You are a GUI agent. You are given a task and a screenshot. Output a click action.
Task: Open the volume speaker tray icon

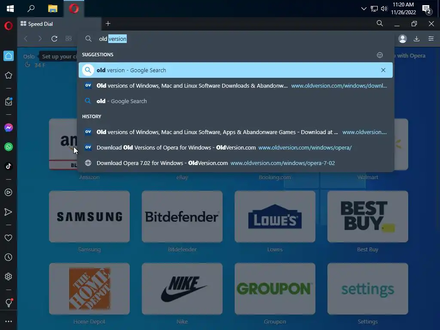click(x=384, y=9)
